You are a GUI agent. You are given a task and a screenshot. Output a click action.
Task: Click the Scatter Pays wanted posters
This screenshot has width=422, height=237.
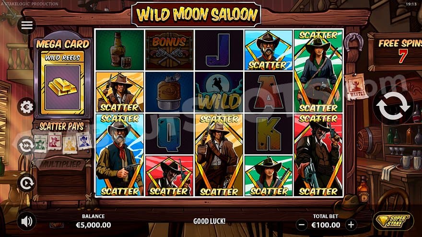tap(62, 143)
